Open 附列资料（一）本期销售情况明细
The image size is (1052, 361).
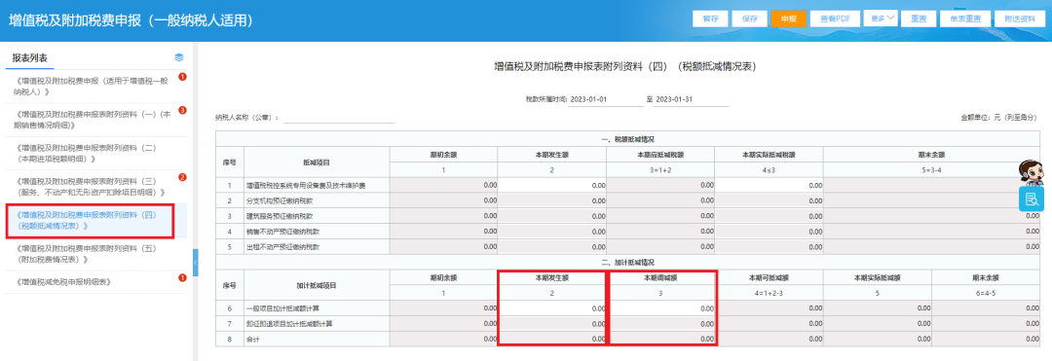pyautogui.click(x=93, y=120)
